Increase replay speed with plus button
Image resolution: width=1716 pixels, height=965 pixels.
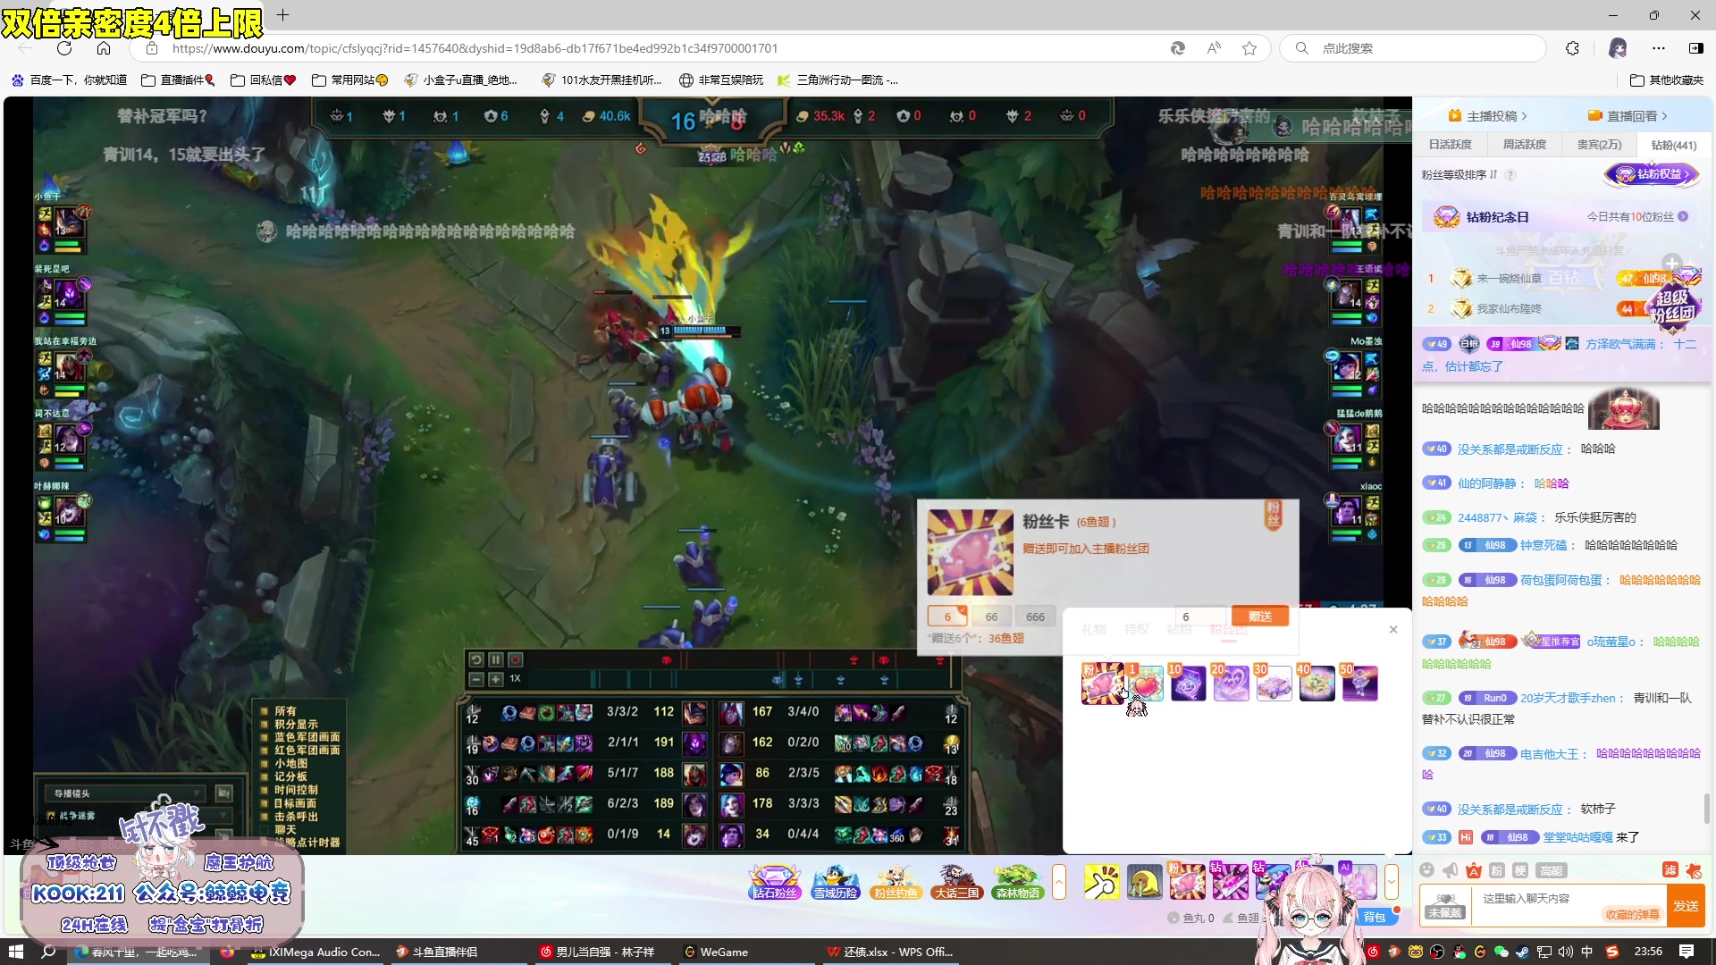[496, 679]
